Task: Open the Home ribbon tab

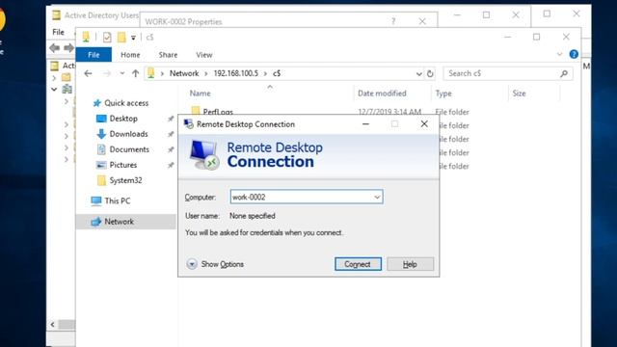Action: 130,55
